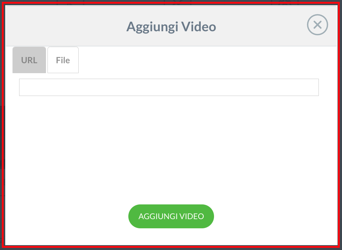The height and width of the screenshot is (250, 342).
Task: Open the File tab for video upload
Action: coord(63,60)
